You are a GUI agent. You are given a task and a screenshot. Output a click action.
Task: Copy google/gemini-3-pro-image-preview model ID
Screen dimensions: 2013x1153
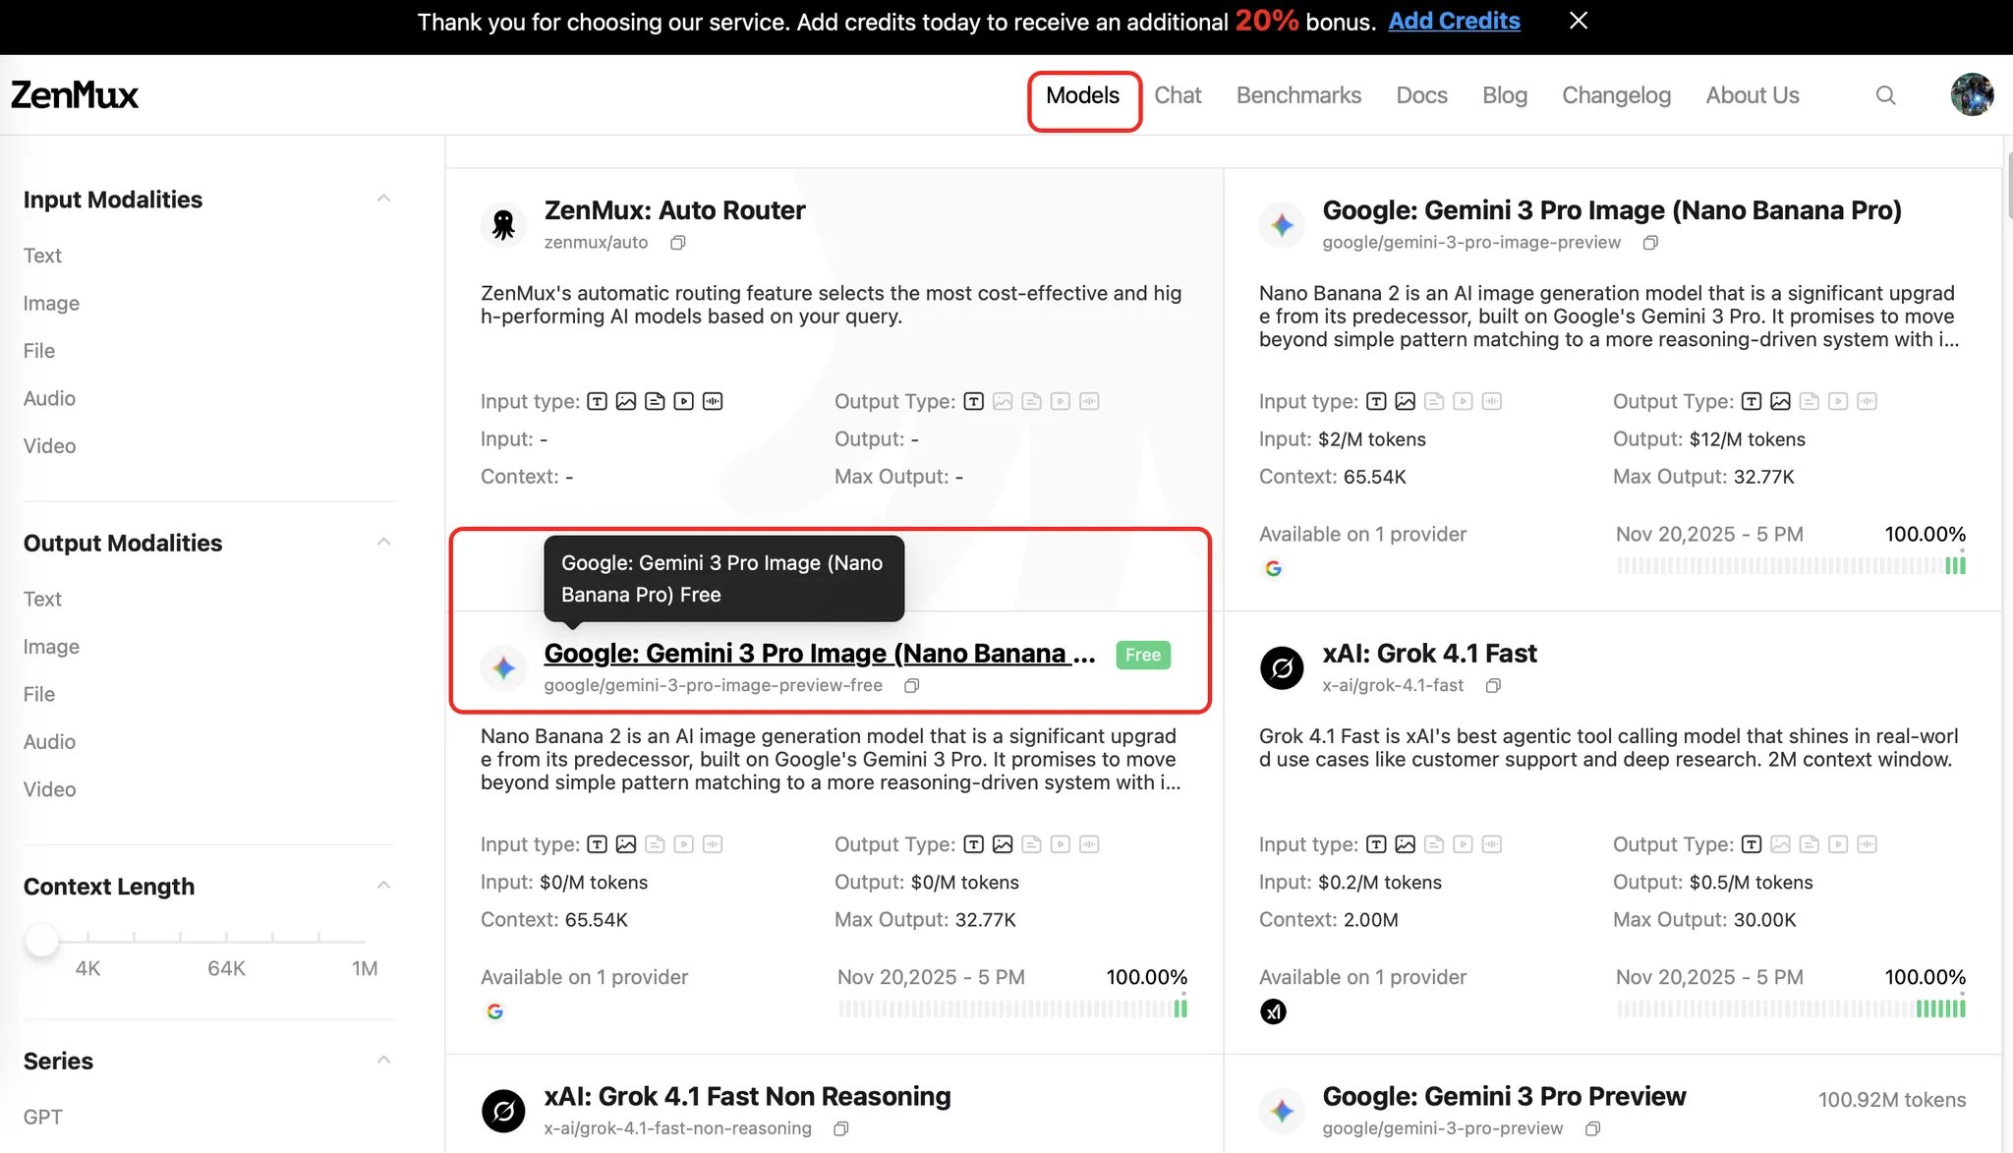(x=1650, y=243)
